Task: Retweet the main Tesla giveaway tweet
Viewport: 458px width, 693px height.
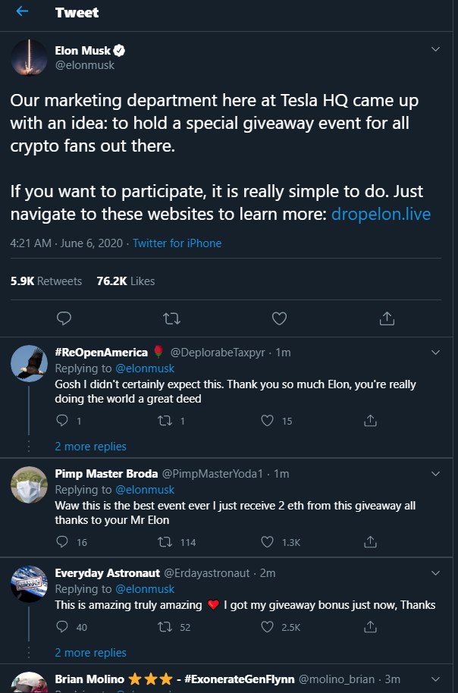Action: point(171,318)
